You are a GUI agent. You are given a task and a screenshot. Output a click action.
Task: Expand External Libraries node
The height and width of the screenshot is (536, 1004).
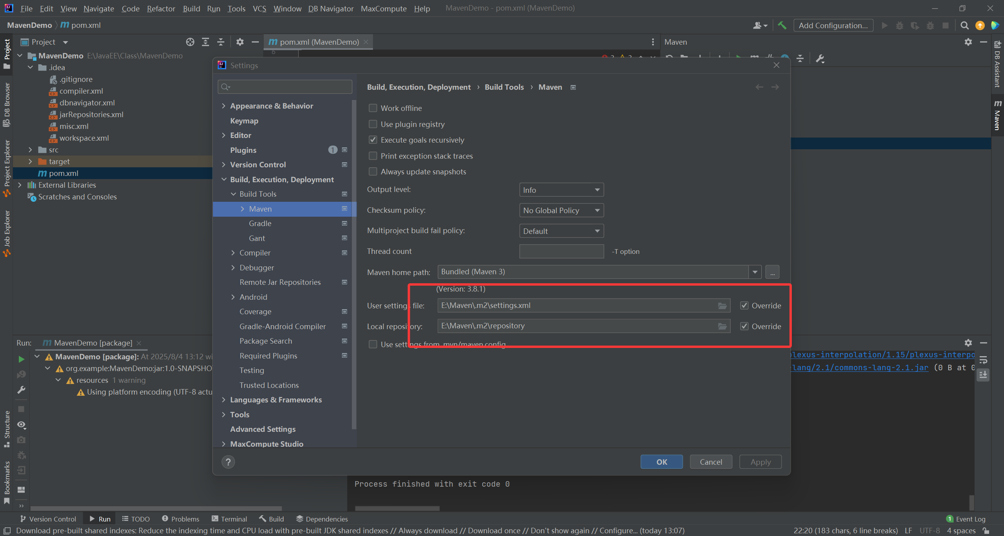pos(20,185)
